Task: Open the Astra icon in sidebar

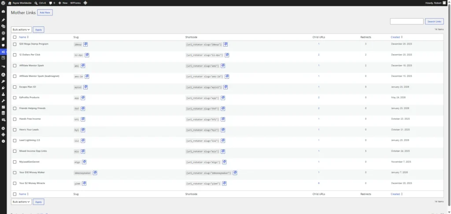Action: click(3, 75)
